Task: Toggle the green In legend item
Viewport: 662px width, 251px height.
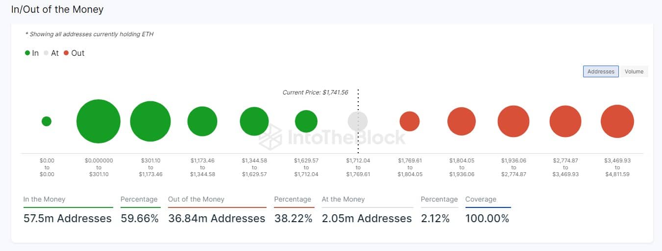Action: [32, 53]
